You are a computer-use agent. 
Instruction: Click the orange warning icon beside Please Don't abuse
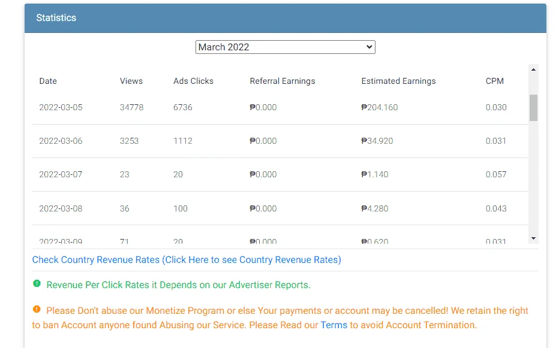37,309
